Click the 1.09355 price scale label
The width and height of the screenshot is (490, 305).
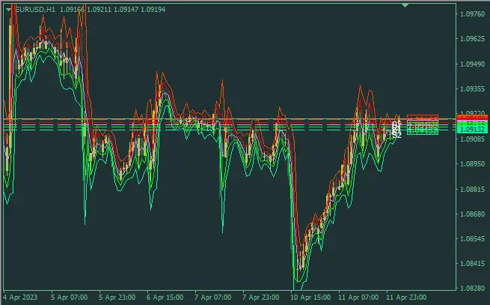[x=472, y=89]
